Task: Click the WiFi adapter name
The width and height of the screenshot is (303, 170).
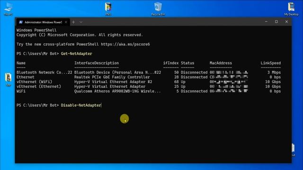Action: [21, 91]
